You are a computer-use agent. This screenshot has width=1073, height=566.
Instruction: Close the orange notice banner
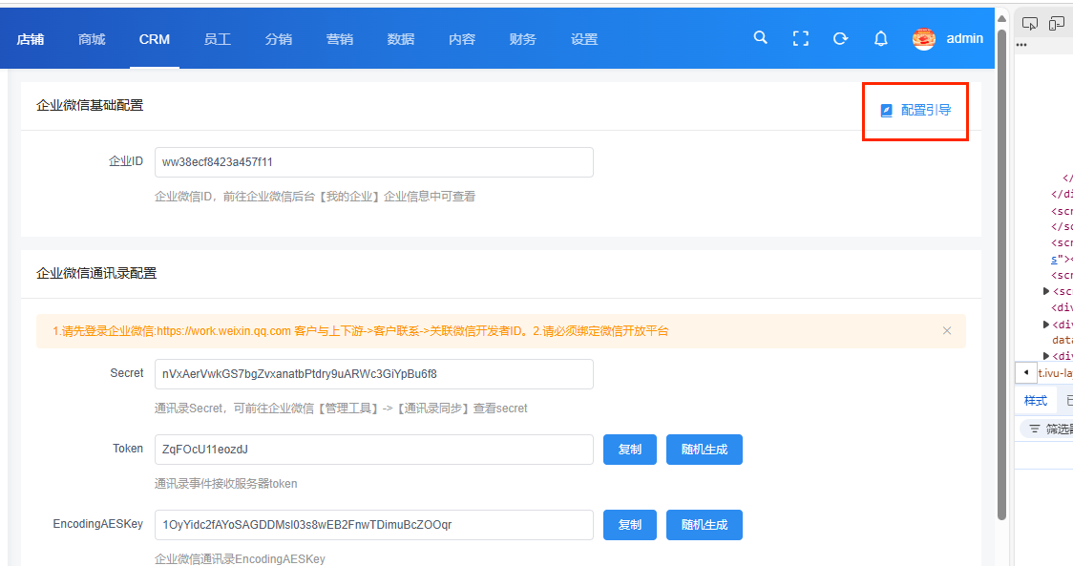pyautogui.click(x=947, y=331)
